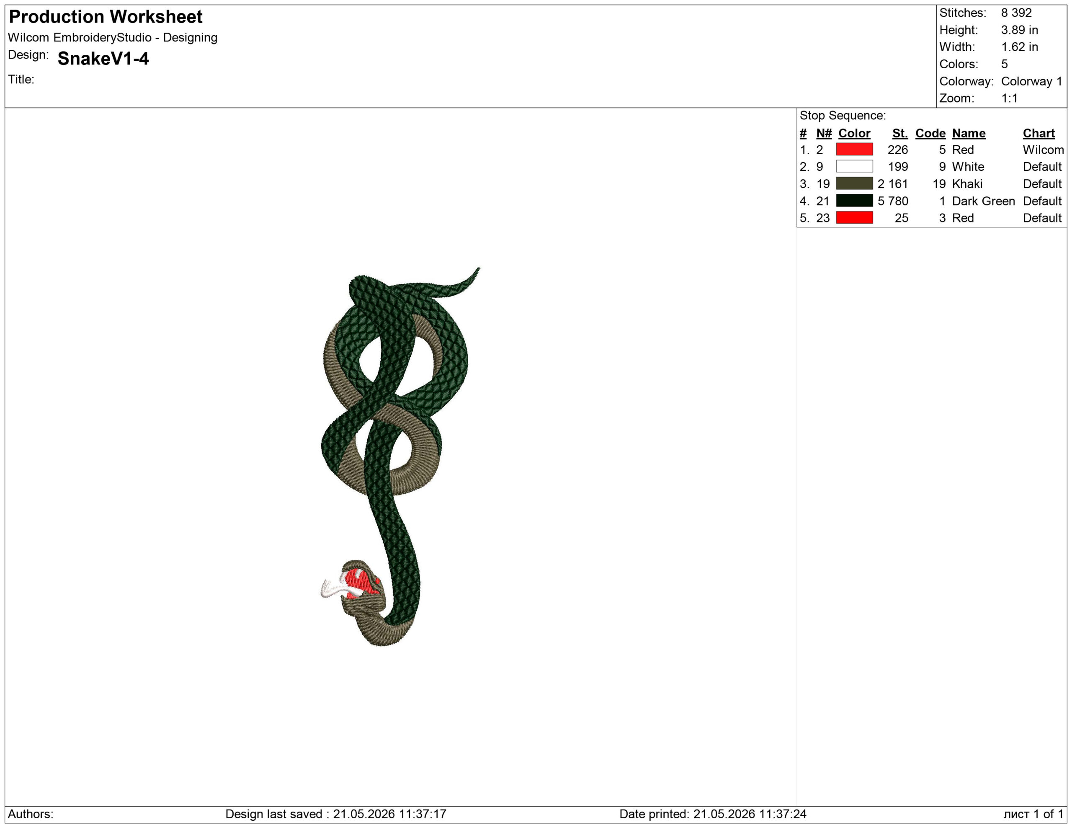The image size is (1072, 825).
Task: Click the 'Colorway 1' value
Action: pyautogui.click(x=1032, y=81)
